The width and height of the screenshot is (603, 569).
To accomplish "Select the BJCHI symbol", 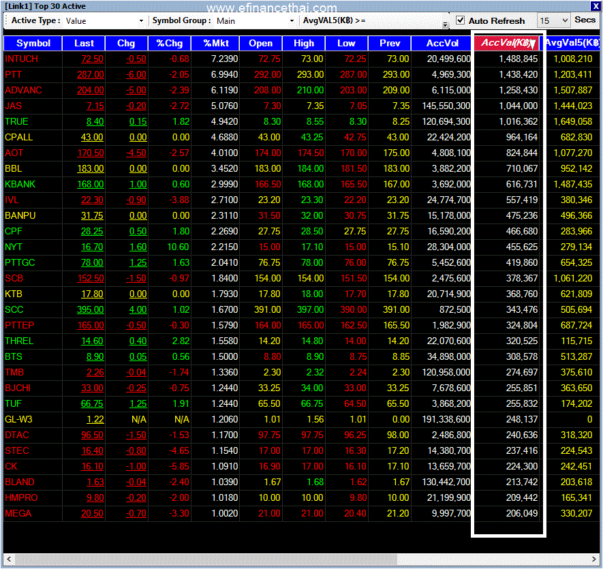I will pos(18,388).
